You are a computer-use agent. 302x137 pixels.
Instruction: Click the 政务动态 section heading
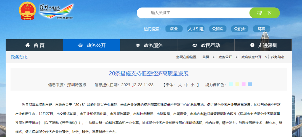coord(19,57)
